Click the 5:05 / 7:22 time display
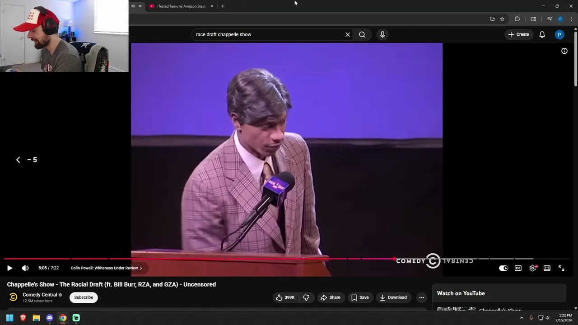The height and width of the screenshot is (325, 578). tap(48, 268)
